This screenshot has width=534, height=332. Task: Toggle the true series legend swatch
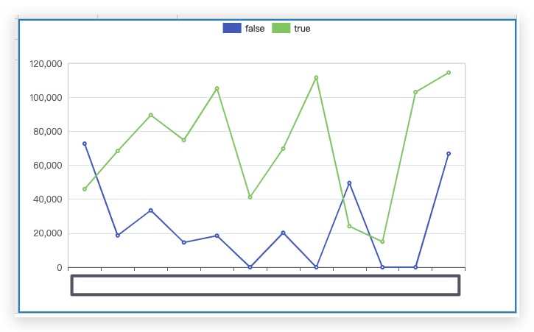pyautogui.click(x=281, y=28)
